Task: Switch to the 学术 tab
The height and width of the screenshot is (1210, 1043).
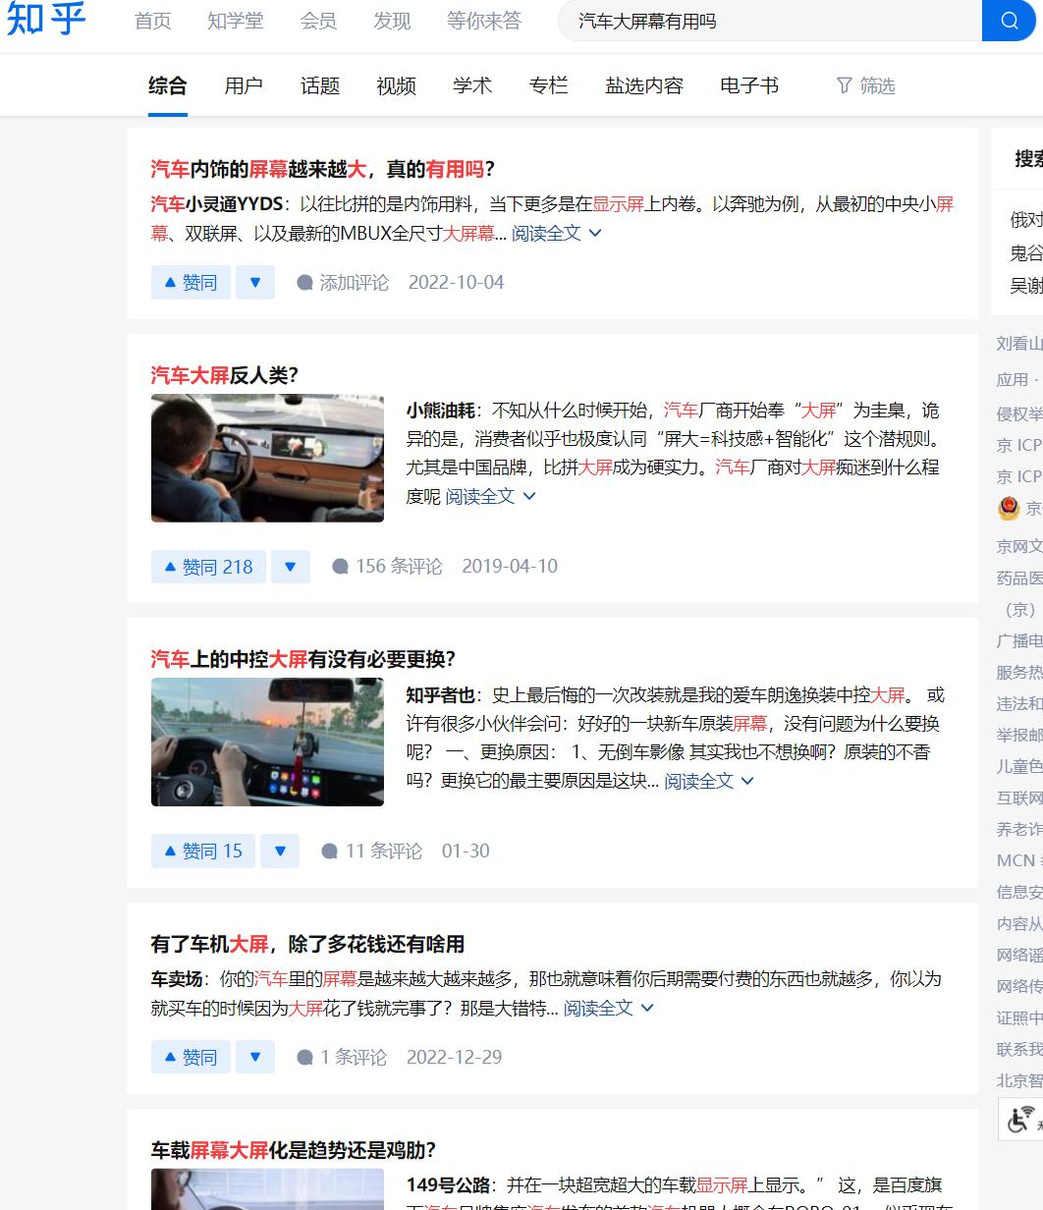Action: pyautogui.click(x=472, y=85)
